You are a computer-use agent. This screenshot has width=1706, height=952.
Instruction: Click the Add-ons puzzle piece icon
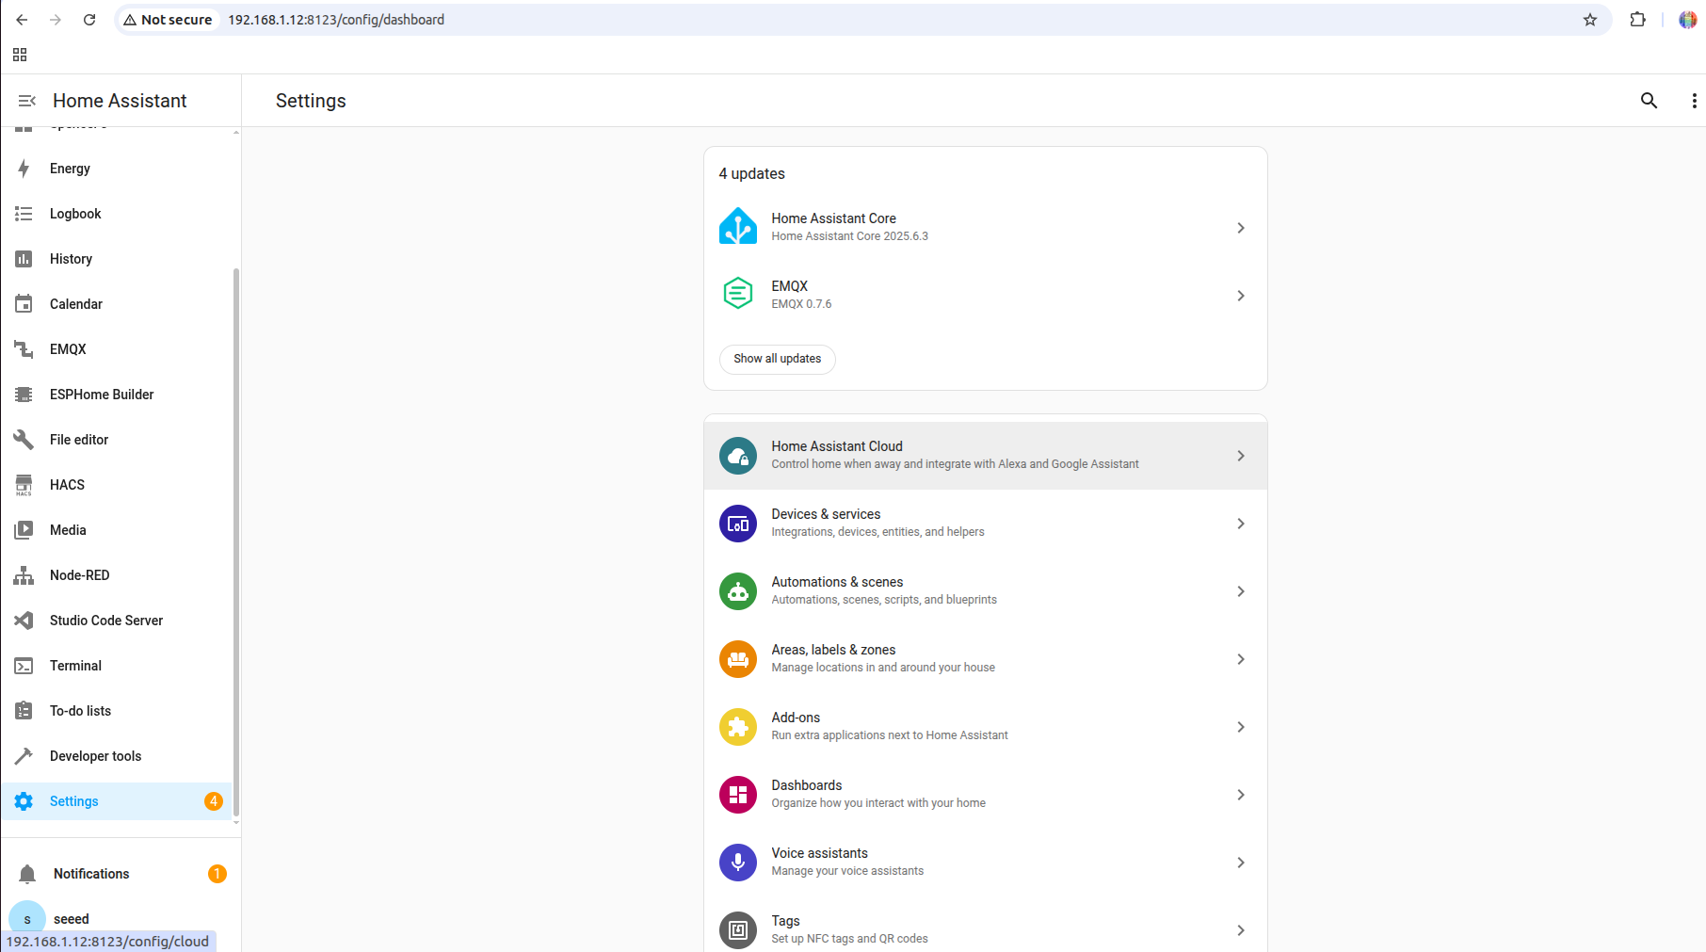[x=738, y=727]
